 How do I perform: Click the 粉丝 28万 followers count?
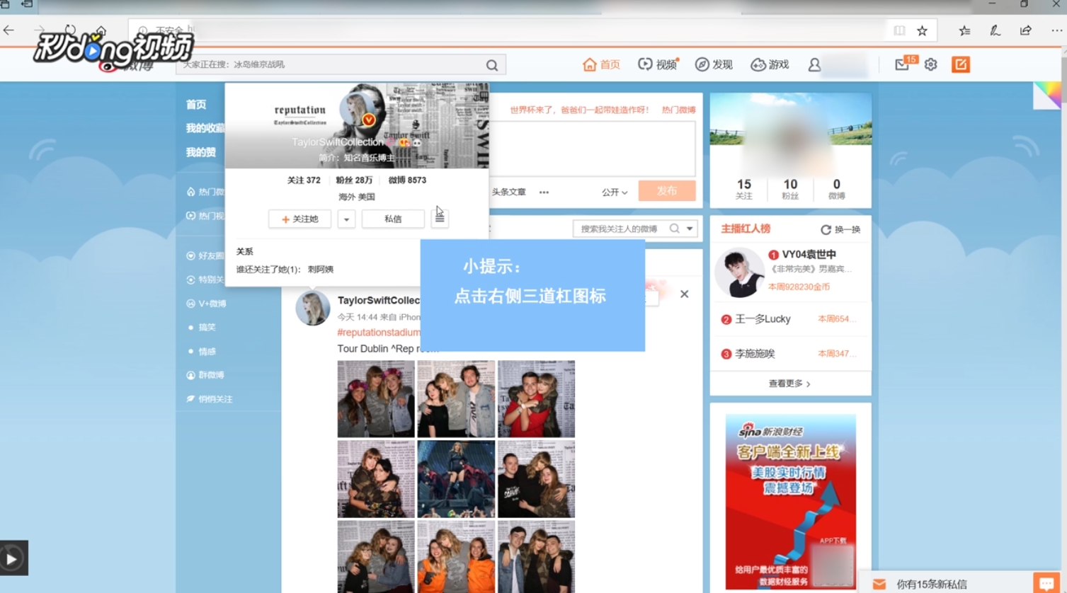click(x=354, y=180)
